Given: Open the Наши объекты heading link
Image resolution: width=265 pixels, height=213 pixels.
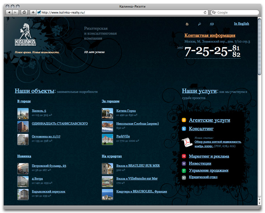Looking at the screenshot, I should point(34,91).
